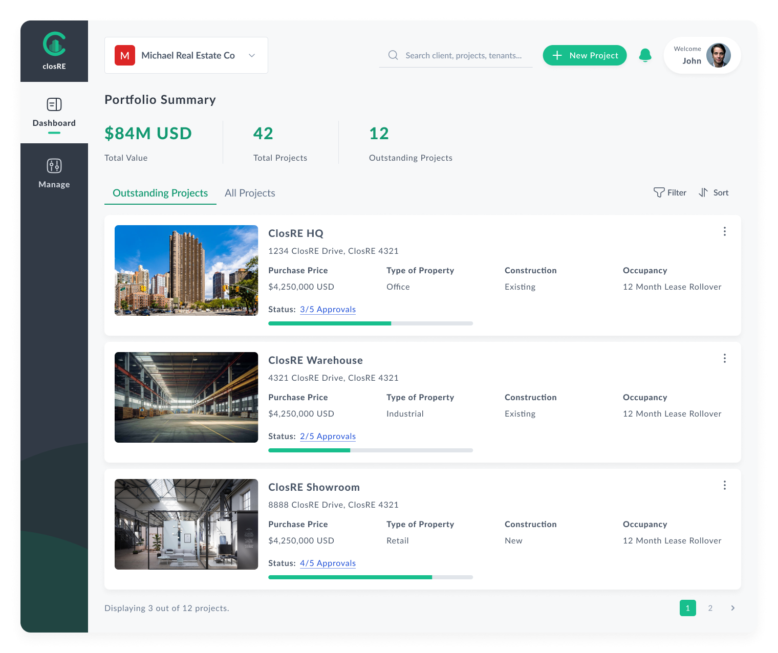This screenshot has width=778, height=653.
Task: Open 2/5 Approvals status link
Action: [328, 437]
